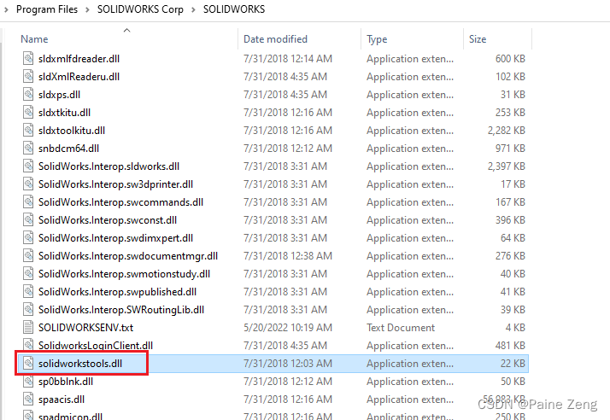Expand the chevron after SOLIDWORKS Corp breadcrumb

coord(193,9)
